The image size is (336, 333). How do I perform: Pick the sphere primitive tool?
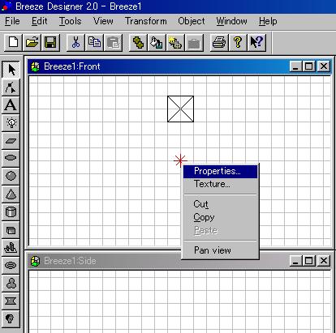point(11,176)
